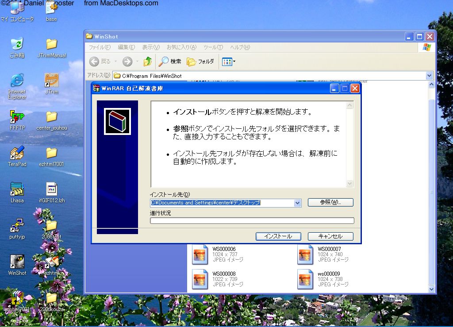The image size is (453, 327).
Task: Open the 表示(V) menu
Action: pyautogui.click(x=150, y=47)
